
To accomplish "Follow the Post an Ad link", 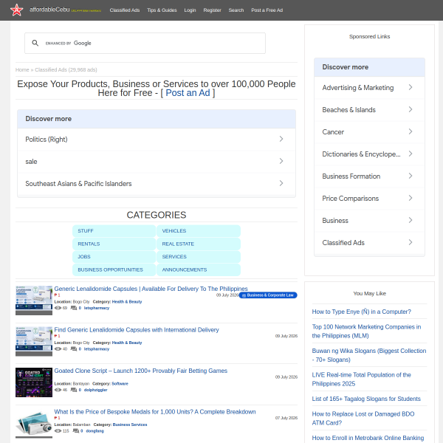I will point(188,93).
